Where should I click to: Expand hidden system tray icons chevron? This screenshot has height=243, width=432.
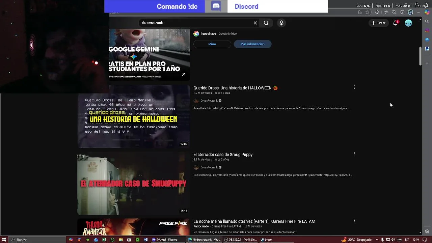(377, 240)
